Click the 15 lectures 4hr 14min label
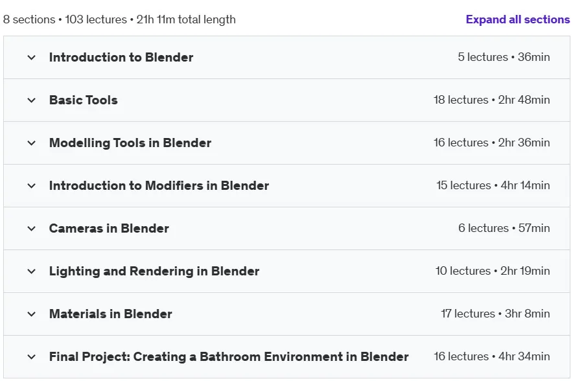Viewport: 573px width, 381px height. click(x=493, y=185)
